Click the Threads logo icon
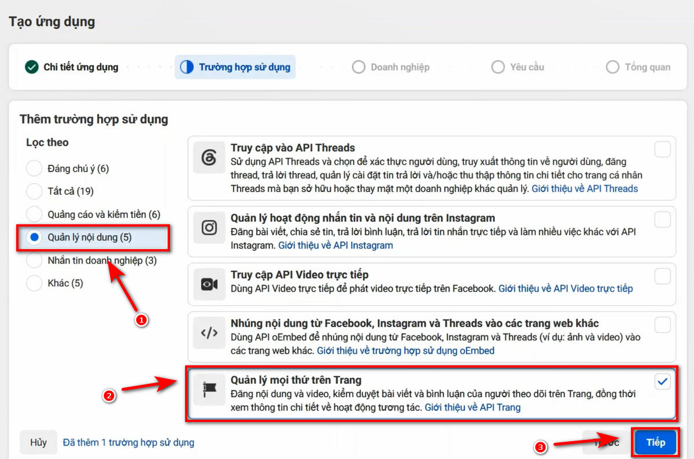This screenshot has height=459, width=694. (209, 157)
